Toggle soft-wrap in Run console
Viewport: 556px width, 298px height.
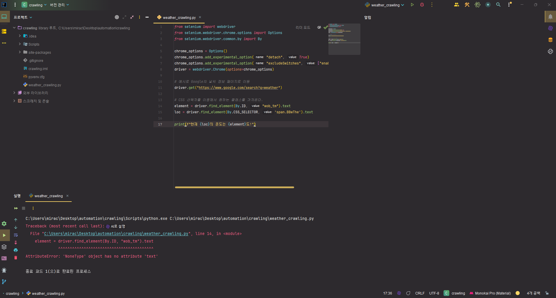pos(16,235)
